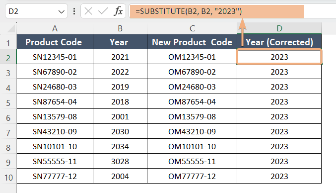Select cell containing SN67890-02

point(55,72)
